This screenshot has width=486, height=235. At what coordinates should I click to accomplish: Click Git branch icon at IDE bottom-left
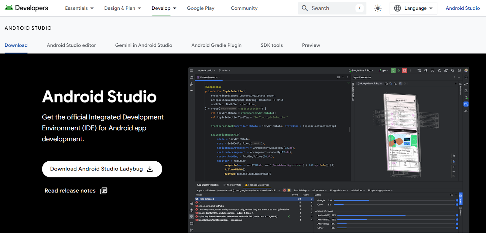191,230
